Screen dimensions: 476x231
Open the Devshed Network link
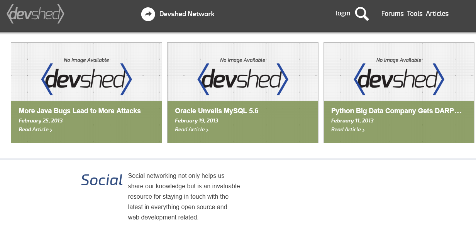(187, 14)
